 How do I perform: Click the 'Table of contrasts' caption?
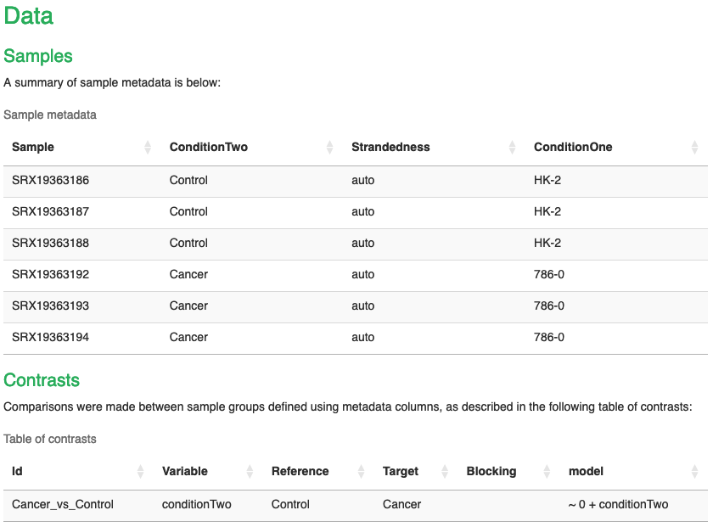point(50,440)
